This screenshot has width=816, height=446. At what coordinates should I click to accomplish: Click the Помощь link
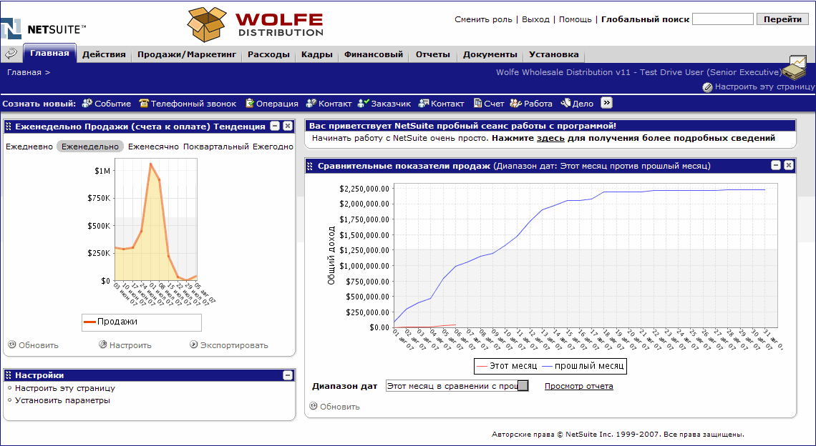575,19
